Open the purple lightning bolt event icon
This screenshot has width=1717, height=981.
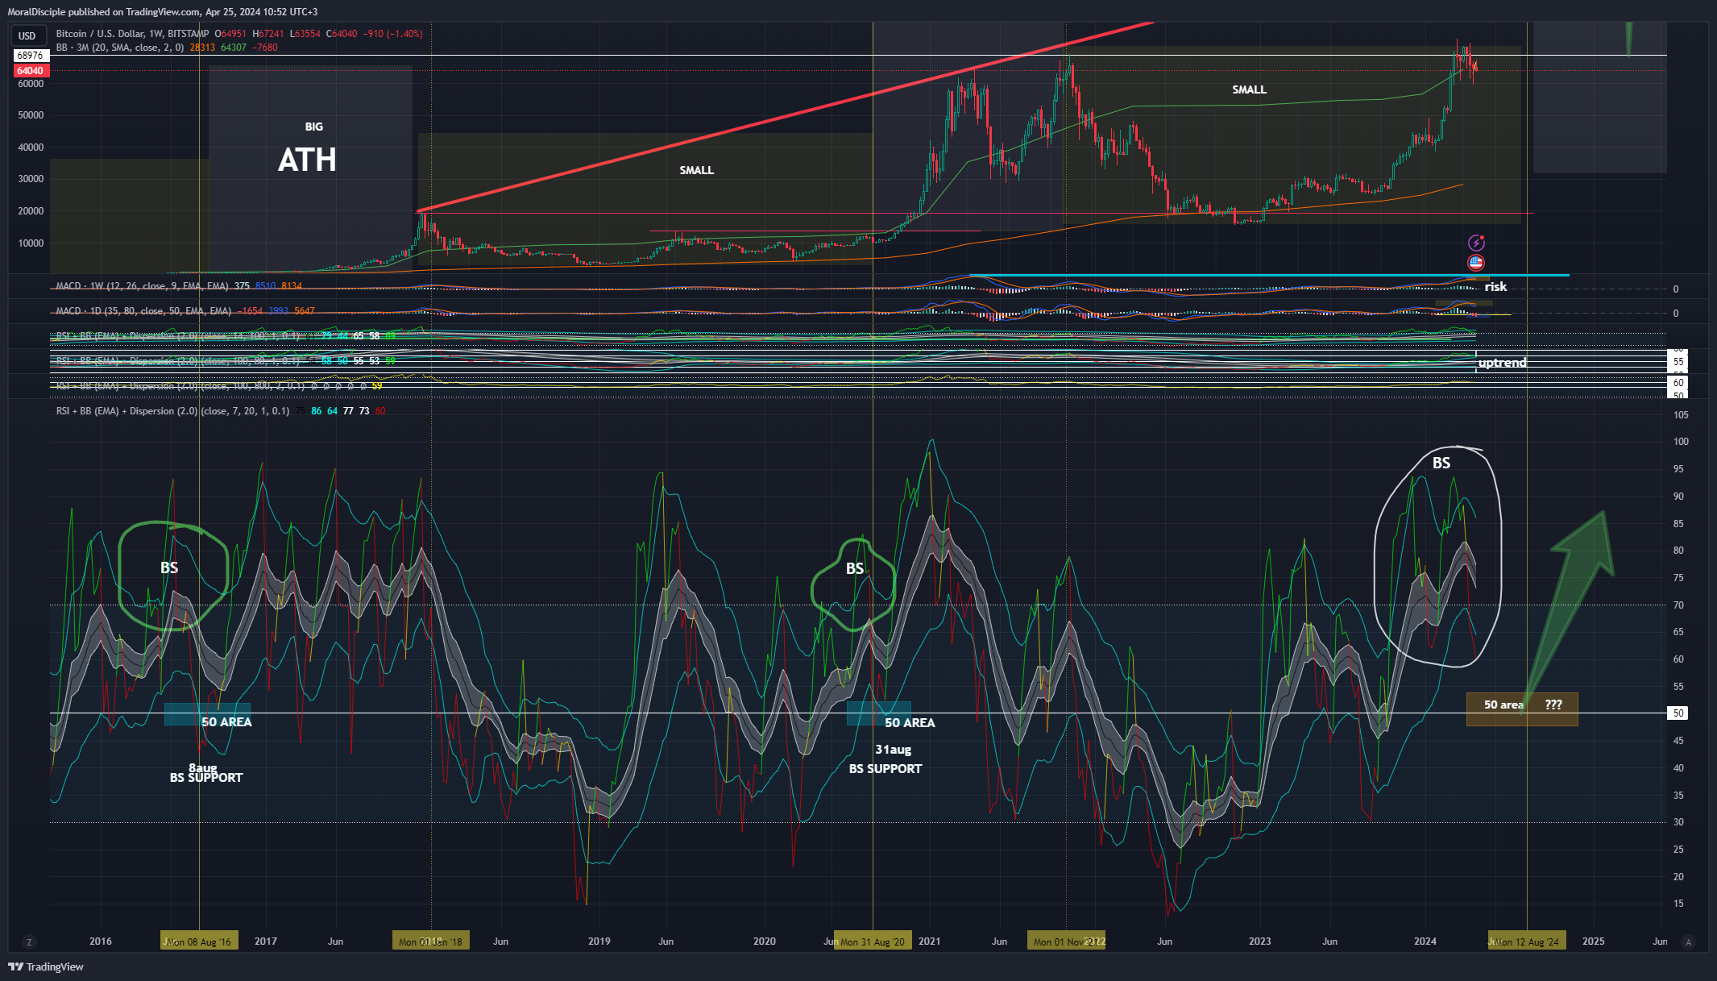pos(1476,243)
